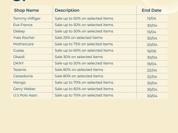The image size is (178, 133).
Task: Click the Sale 25% on selected items description
Action: tap(79, 38)
